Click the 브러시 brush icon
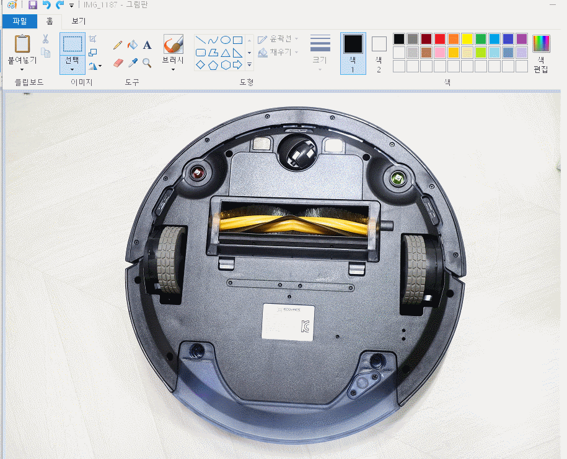567x459 pixels. (x=174, y=44)
